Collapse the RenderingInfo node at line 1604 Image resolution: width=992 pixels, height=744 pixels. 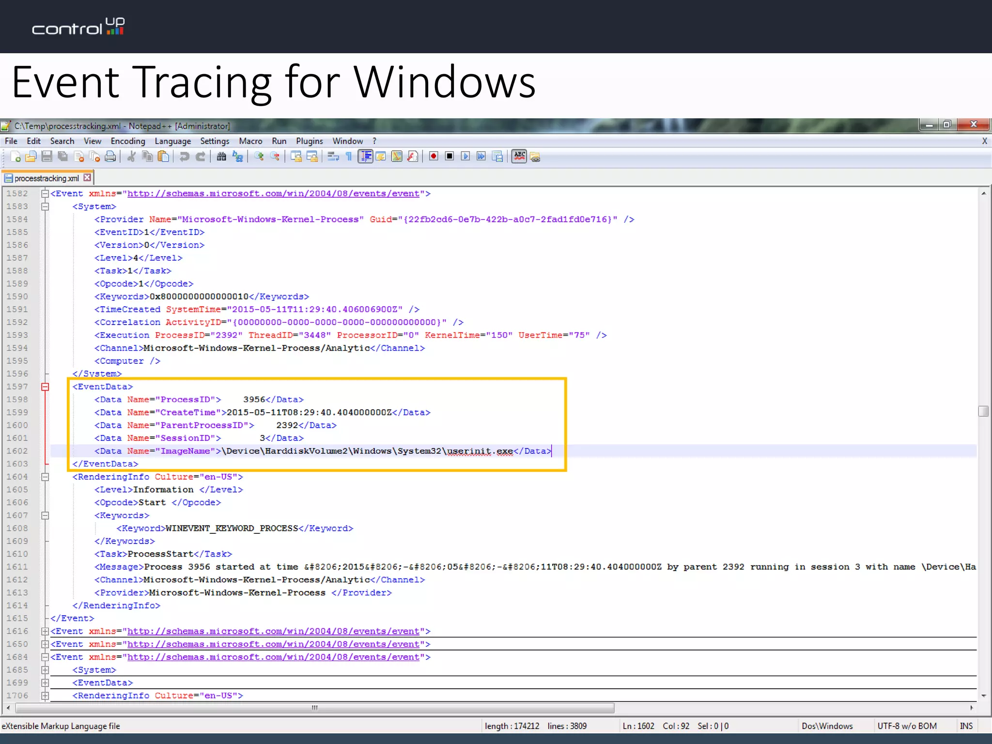tap(45, 477)
